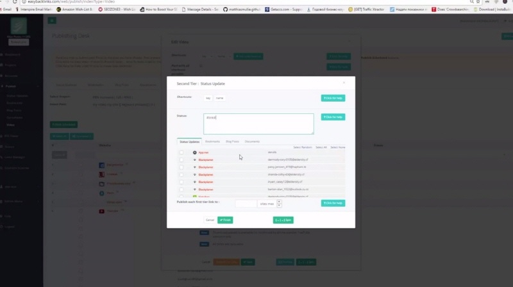
Task: Click the App.net site icon
Action: coord(195,152)
